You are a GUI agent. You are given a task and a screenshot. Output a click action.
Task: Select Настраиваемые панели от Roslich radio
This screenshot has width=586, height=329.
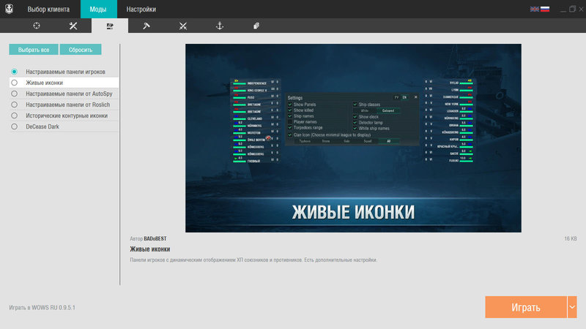click(14, 105)
